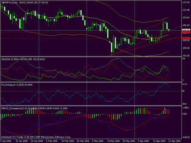Screen dimensions: 191x143
Task: Click the 217.00 price axis label
Action: (186, 2)
